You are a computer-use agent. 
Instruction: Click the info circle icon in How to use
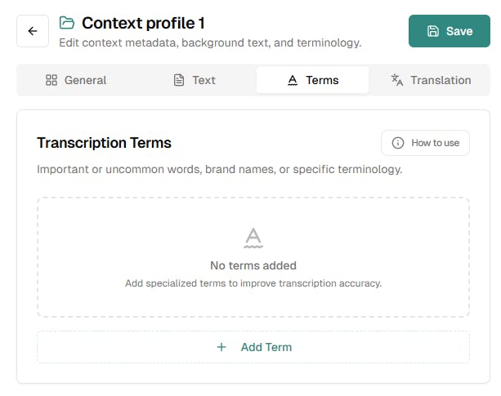(398, 143)
